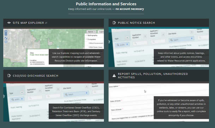Click the Layers button on the map
Screen dimensions: 215x128
coord(101,32)
